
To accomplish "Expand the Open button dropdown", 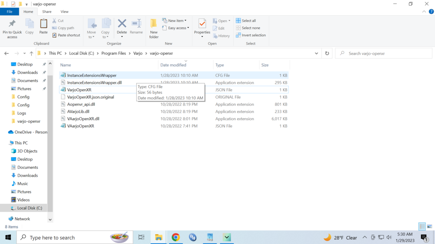I will (229, 21).
